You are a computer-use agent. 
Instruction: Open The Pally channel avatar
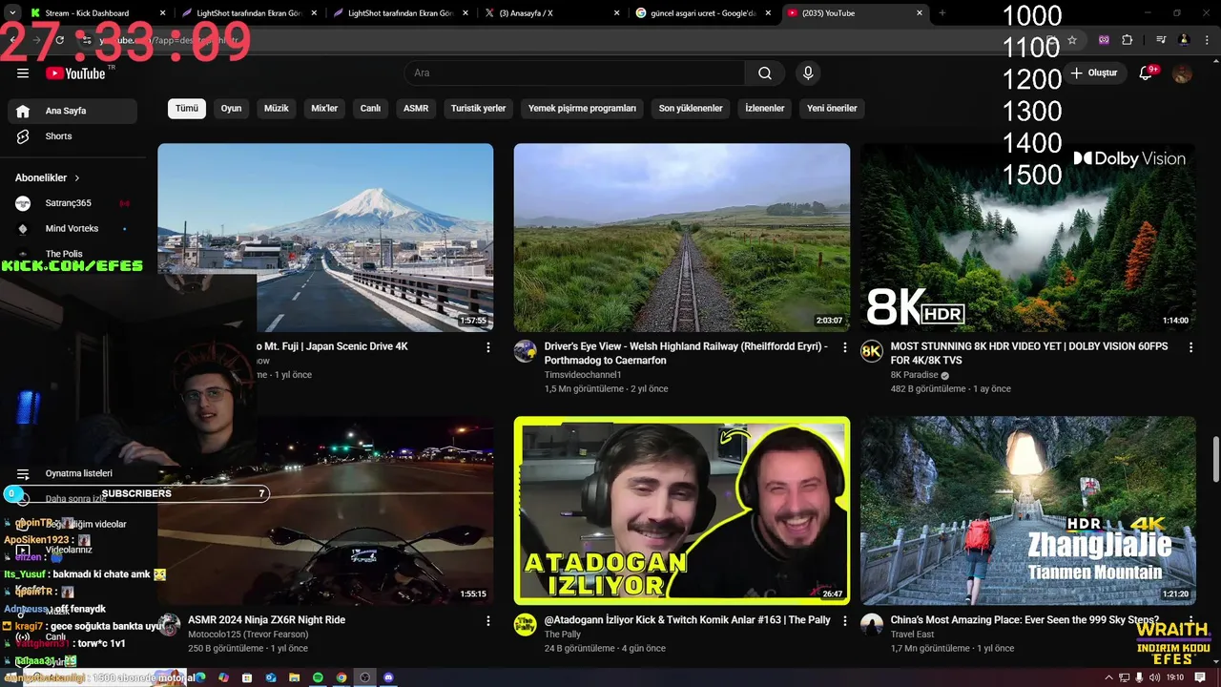(526, 624)
